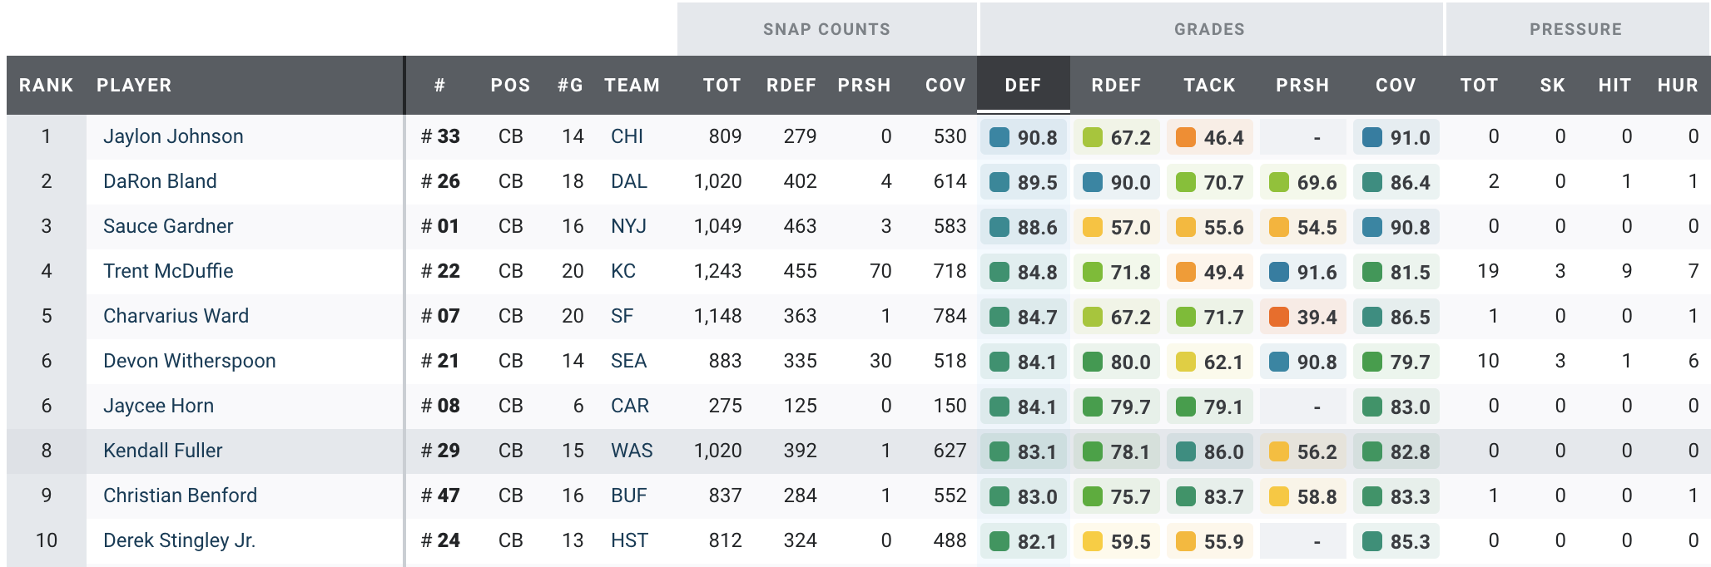The width and height of the screenshot is (1711, 567).
Task: Sort table by DEF grade column
Action: pos(1023,85)
